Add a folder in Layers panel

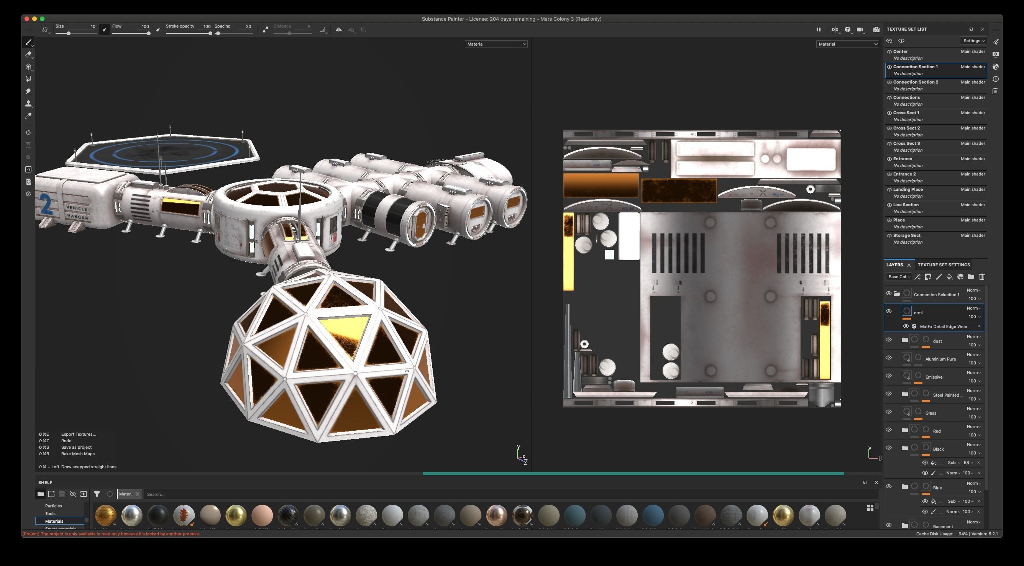pos(971,277)
